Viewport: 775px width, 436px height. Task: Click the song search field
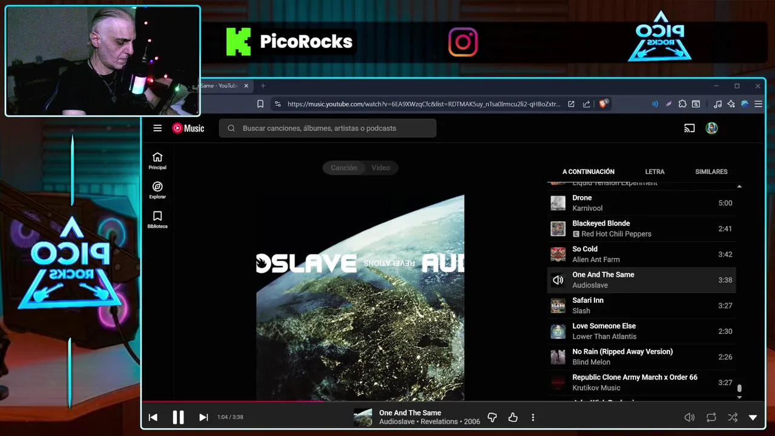tap(328, 128)
